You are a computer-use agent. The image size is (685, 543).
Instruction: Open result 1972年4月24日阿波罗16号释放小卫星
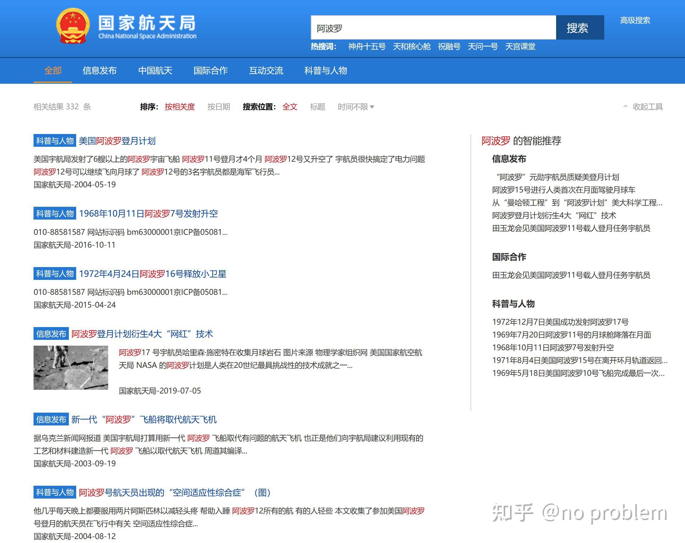click(152, 274)
